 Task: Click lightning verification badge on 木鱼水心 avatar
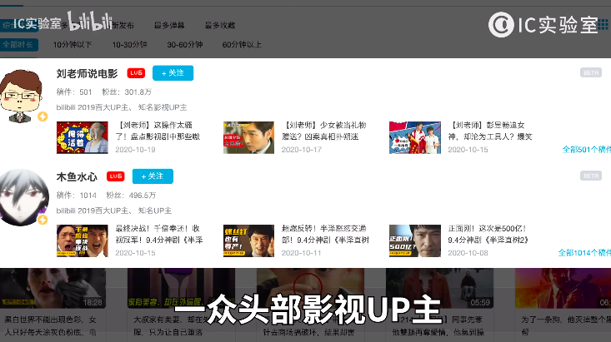(43, 220)
